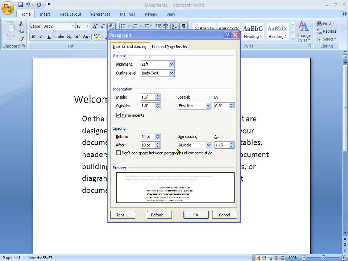Activate the Format Painter brush
This screenshot has height=261, width=348.
(21, 39)
